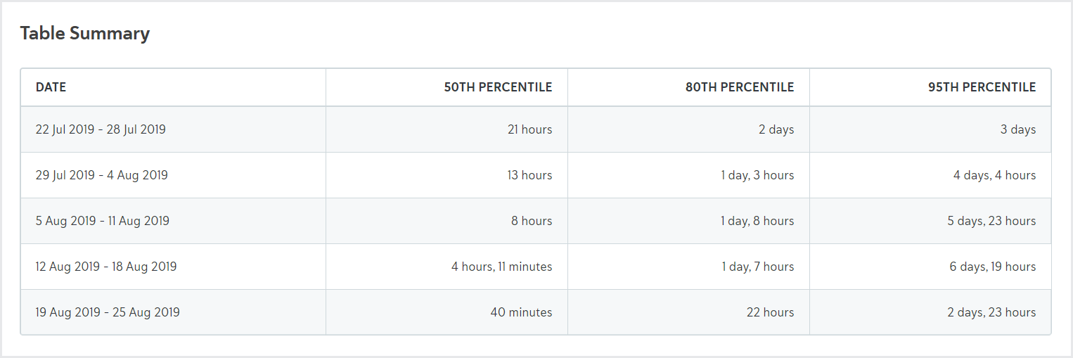The width and height of the screenshot is (1073, 358).
Task: Click the 13 hours cell
Action: pos(529,175)
